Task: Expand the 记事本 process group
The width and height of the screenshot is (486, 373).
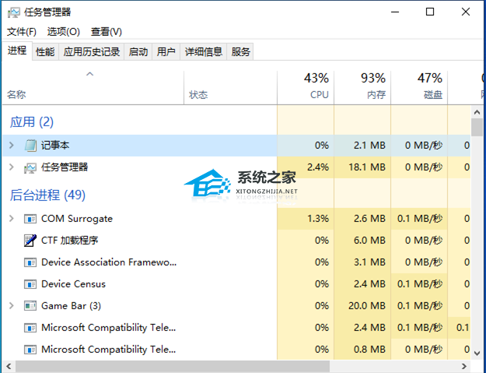Action: pyautogui.click(x=12, y=145)
